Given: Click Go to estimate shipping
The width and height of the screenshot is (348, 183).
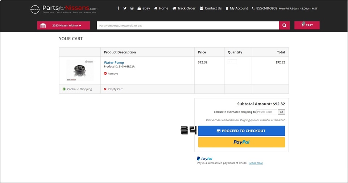Looking at the screenshot, I should 281,112.
